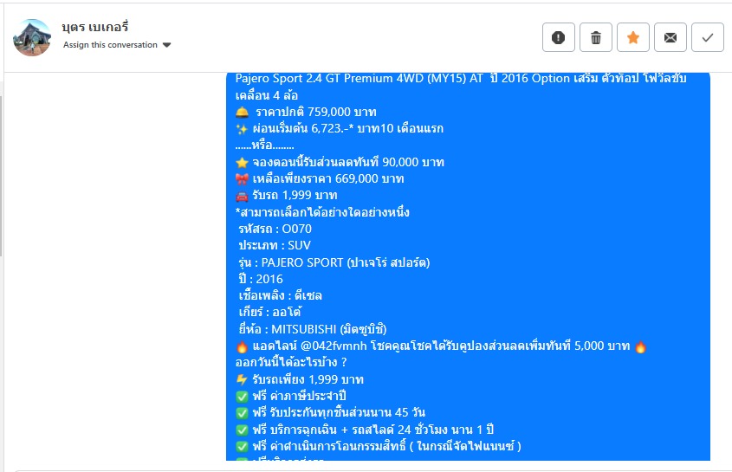This screenshot has height=472, width=732.
Task: Click the text ปี : 2016
Action: point(261,279)
